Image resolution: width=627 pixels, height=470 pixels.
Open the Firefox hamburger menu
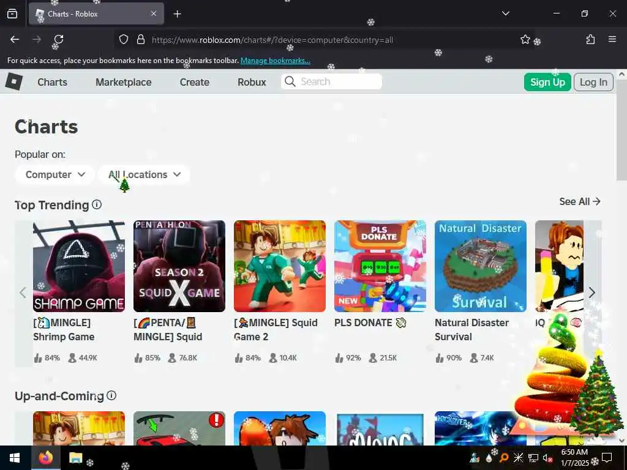click(x=612, y=39)
